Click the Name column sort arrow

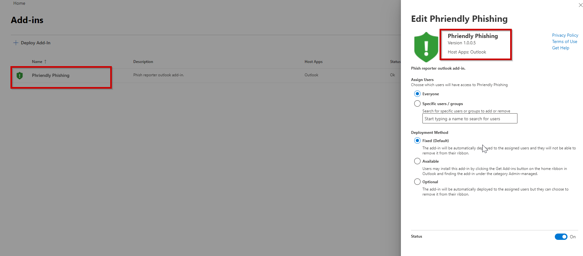coord(45,62)
